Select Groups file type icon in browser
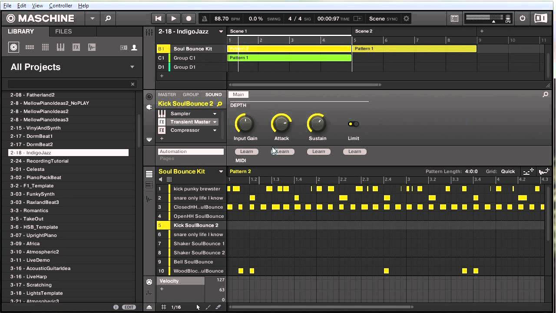The height and width of the screenshot is (313, 556). tap(30, 47)
